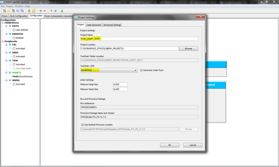Click the CRC chip icon in tree
The height and width of the screenshot is (167, 279).
(x=10, y=45)
